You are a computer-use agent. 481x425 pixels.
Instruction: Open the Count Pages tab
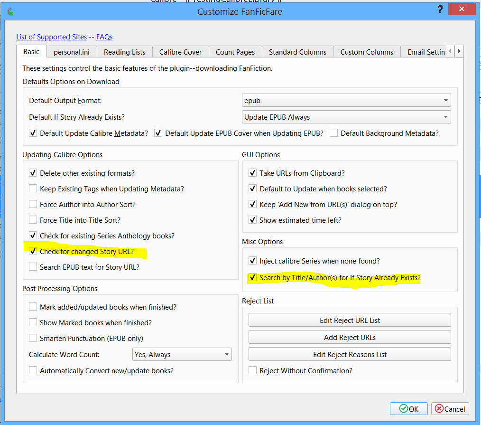235,52
